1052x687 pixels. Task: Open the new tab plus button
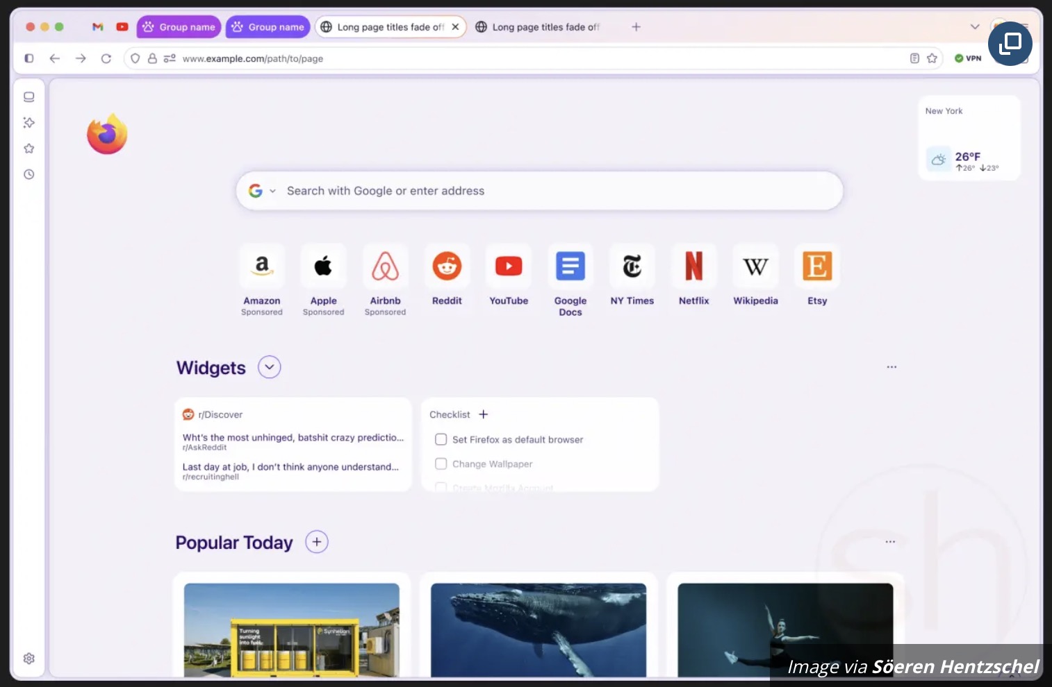click(x=636, y=27)
